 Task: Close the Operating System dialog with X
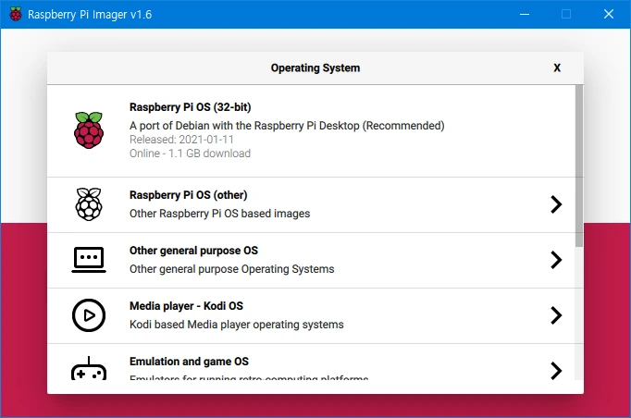[557, 68]
